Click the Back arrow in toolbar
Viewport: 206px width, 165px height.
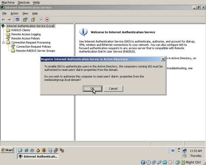pyautogui.click(x=4, y=20)
